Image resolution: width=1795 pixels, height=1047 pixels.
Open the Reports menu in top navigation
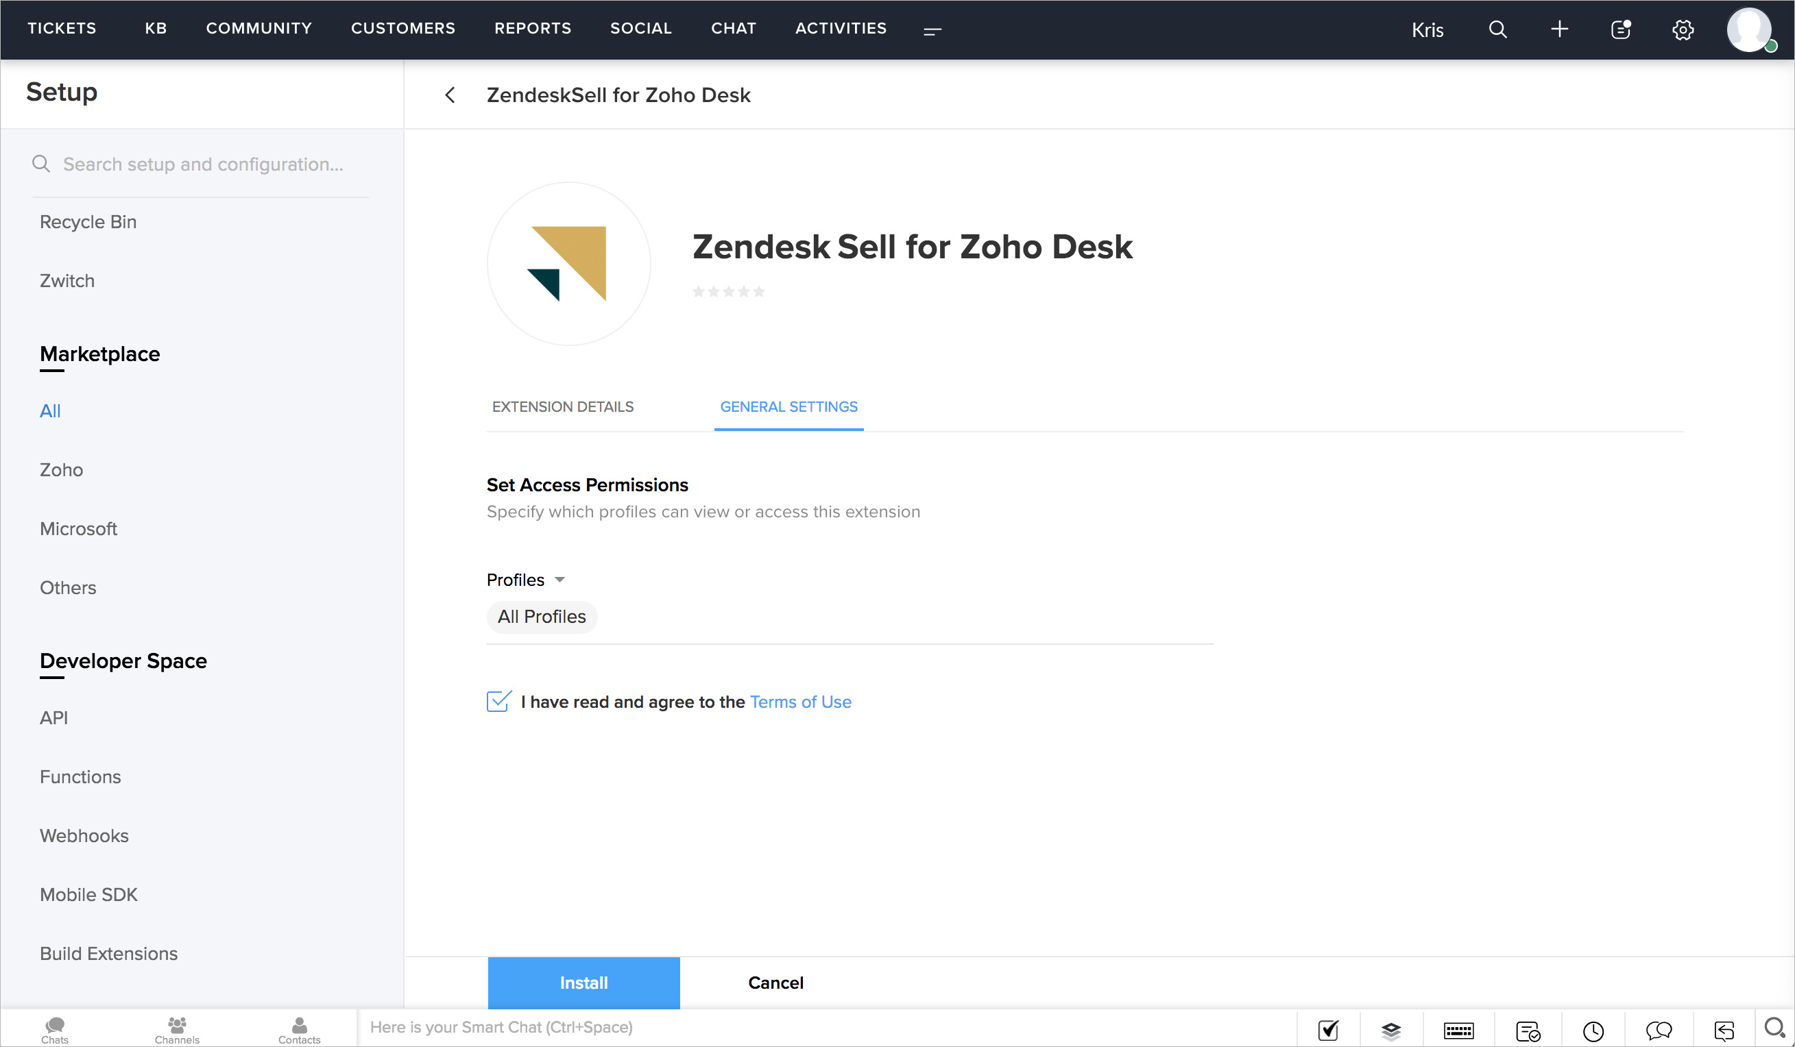533,29
